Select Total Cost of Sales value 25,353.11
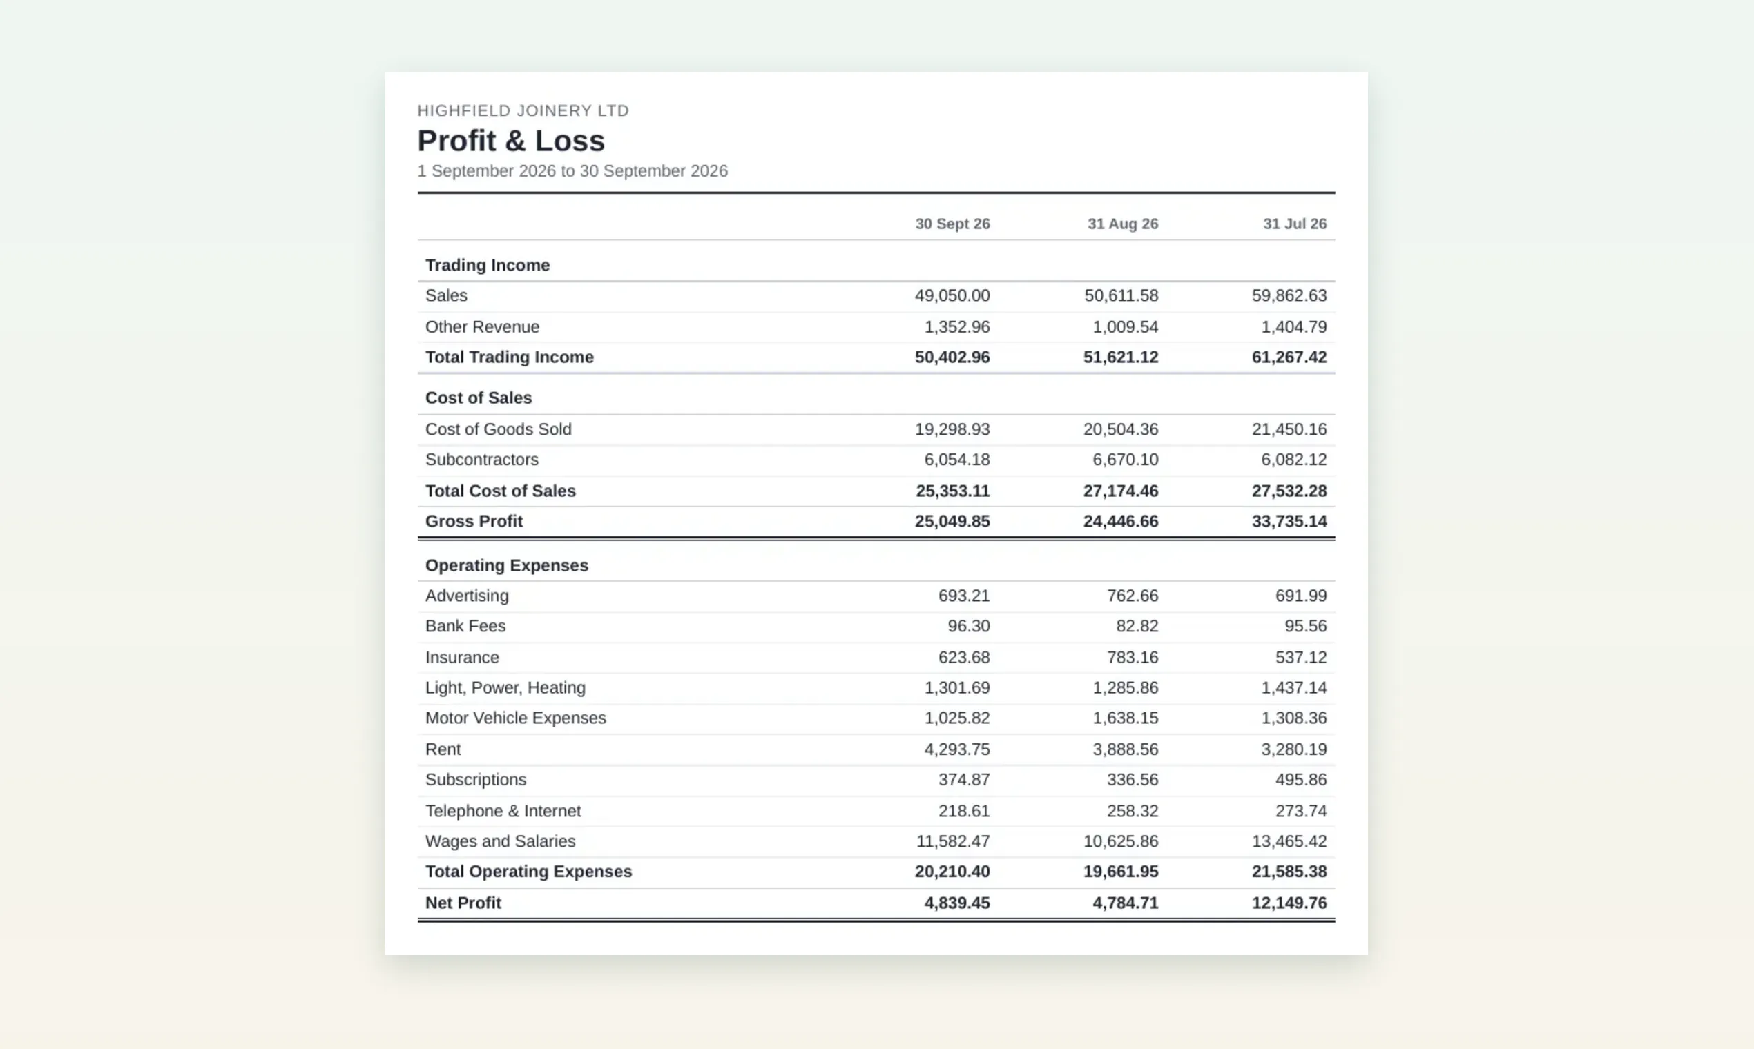The image size is (1754, 1049). pos(952,491)
